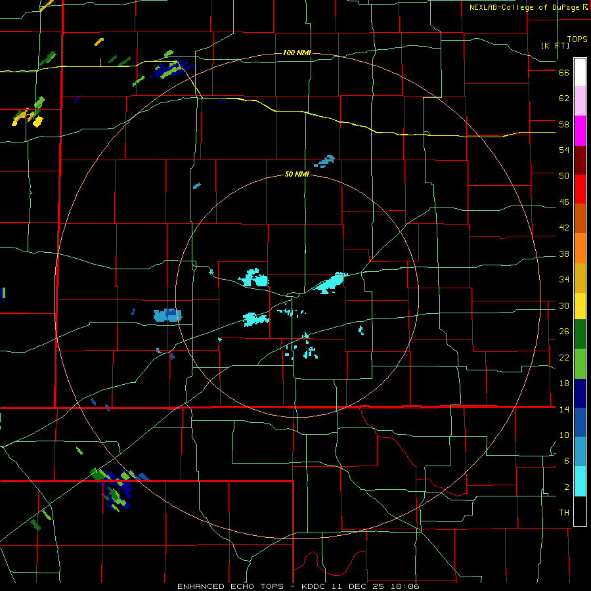Pick the magenta legend color band
Screen dimensions: 591x591
pos(580,131)
